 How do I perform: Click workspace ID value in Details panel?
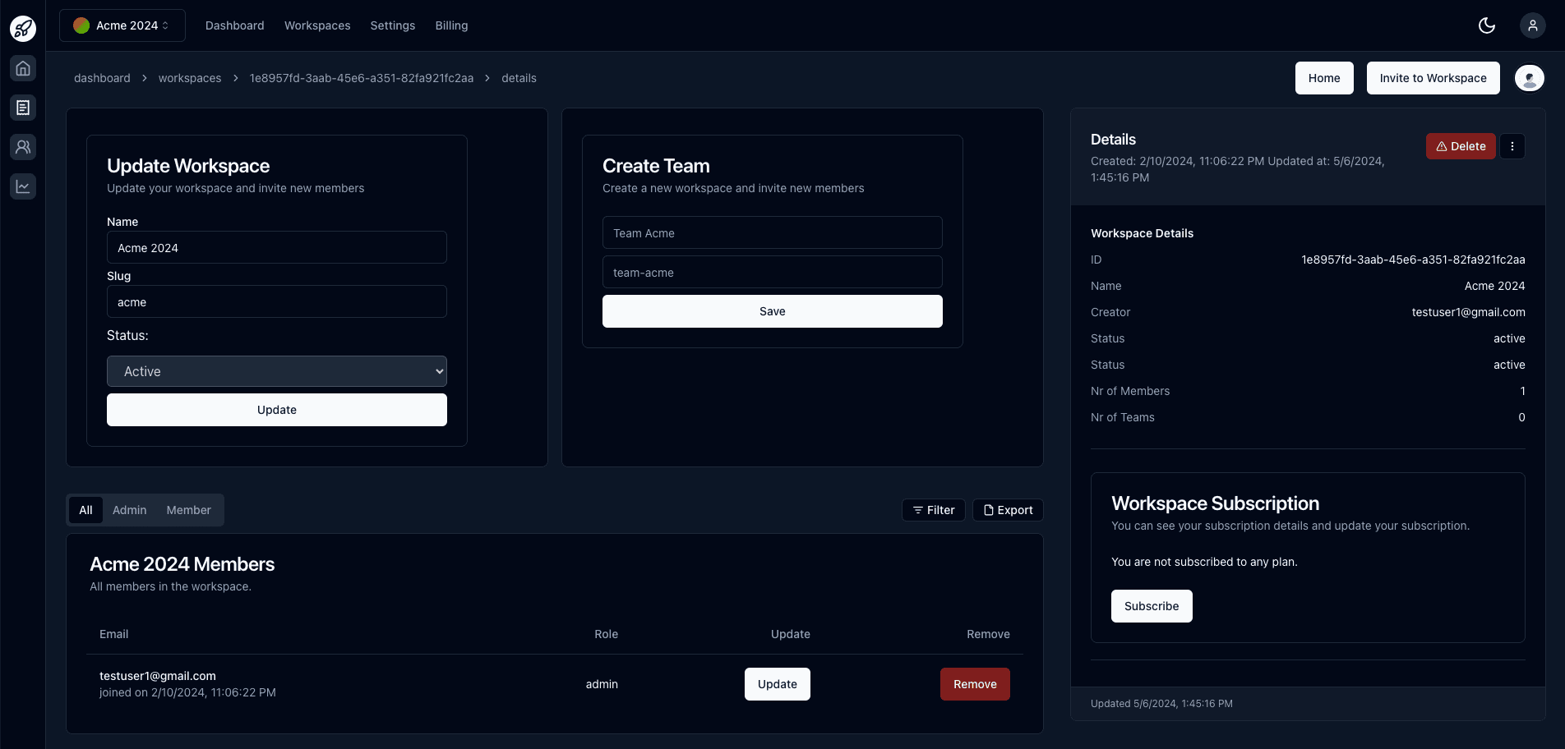[x=1413, y=260]
